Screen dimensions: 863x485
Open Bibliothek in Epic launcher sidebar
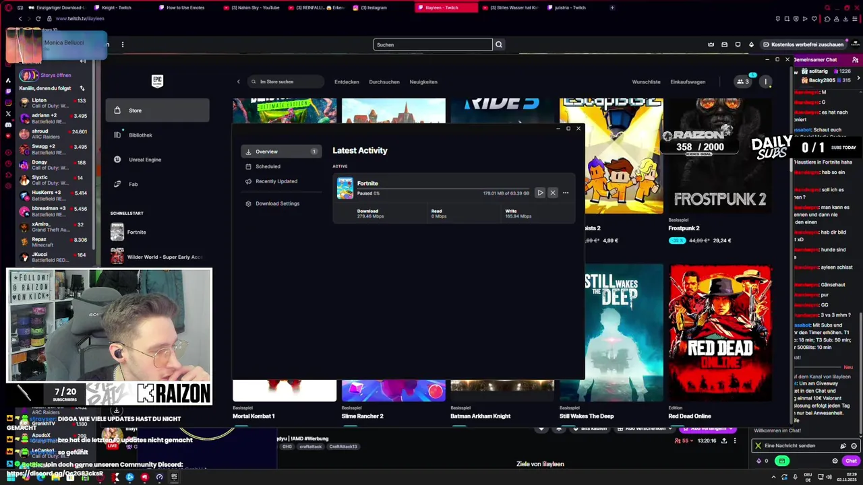pyautogui.click(x=158, y=135)
